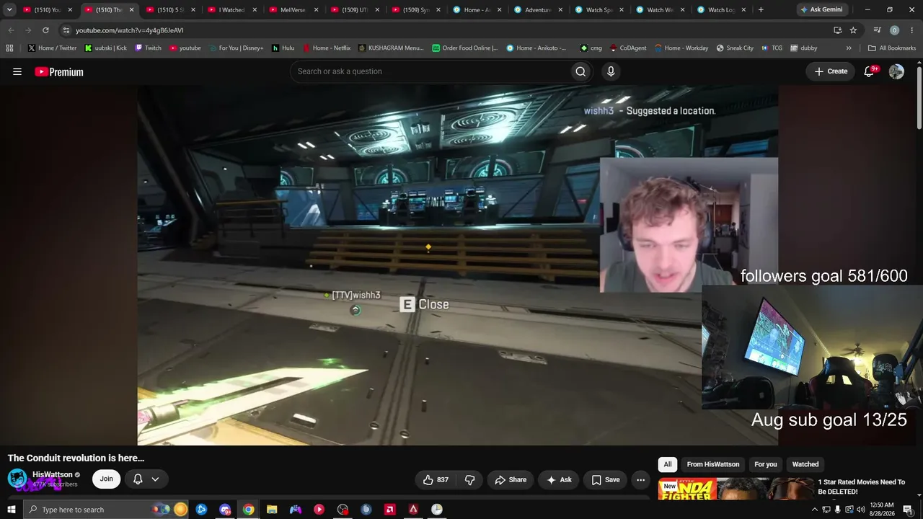Click the video player to pause
The height and width of the screenshot is (519, 923).
[457, 265]
